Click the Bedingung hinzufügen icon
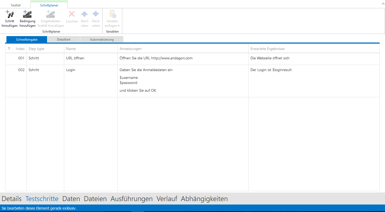The height and width of the screenshot is (212, 385). click(27, 14)
